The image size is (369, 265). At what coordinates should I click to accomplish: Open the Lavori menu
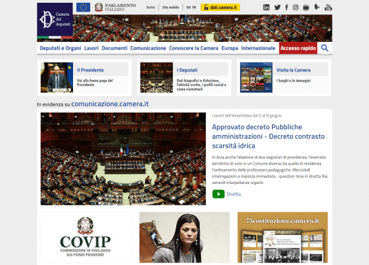(92, 48)
